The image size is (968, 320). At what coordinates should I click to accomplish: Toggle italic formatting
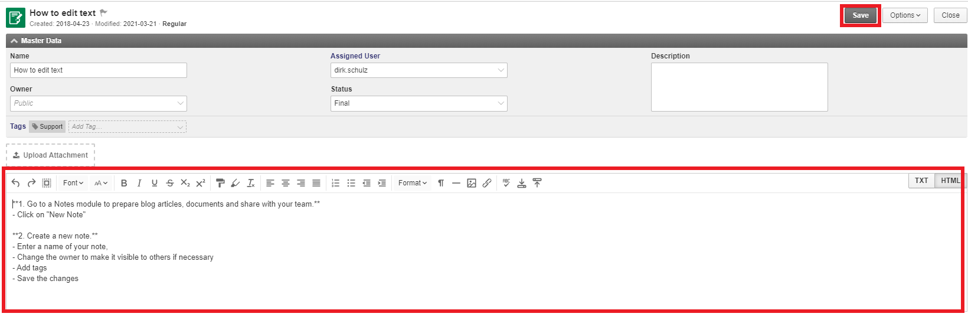coord(139,183)
